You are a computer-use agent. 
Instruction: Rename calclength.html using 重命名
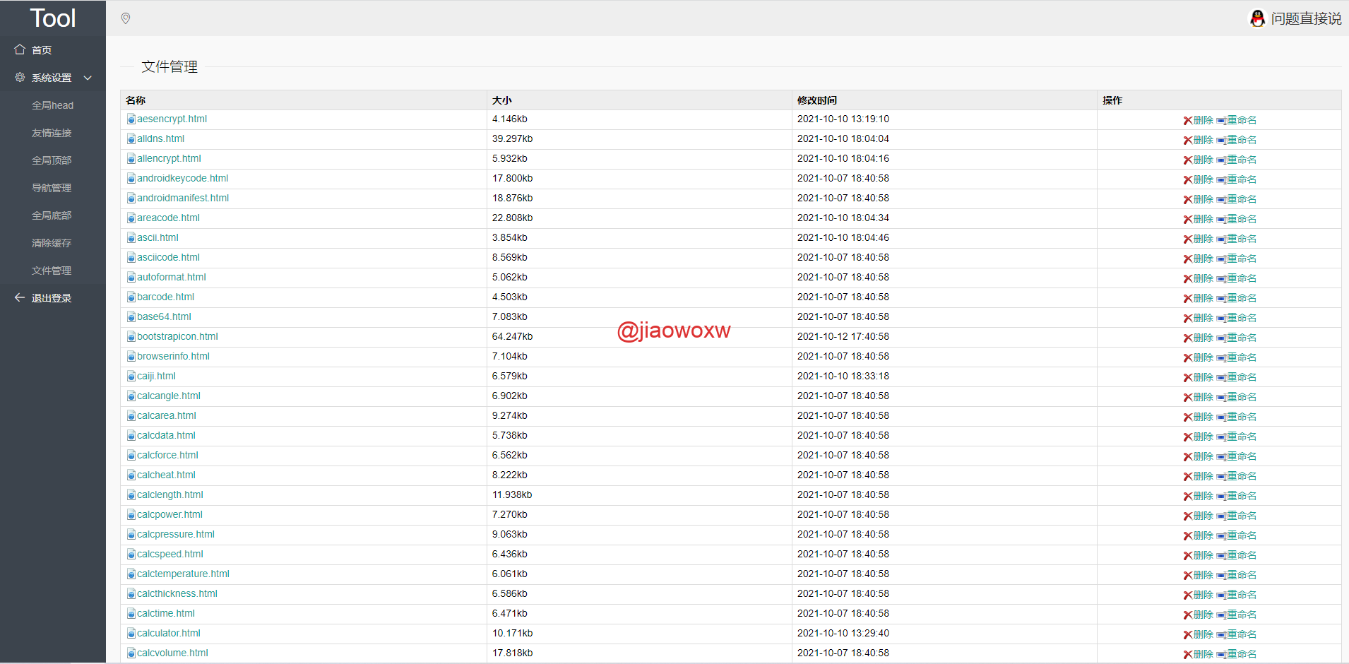1237,496
